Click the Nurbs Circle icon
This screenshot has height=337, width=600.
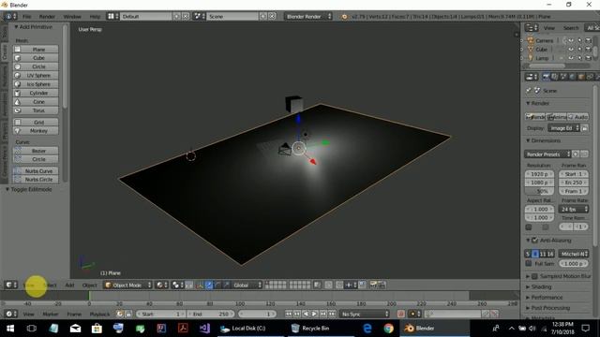coord(18,179)
